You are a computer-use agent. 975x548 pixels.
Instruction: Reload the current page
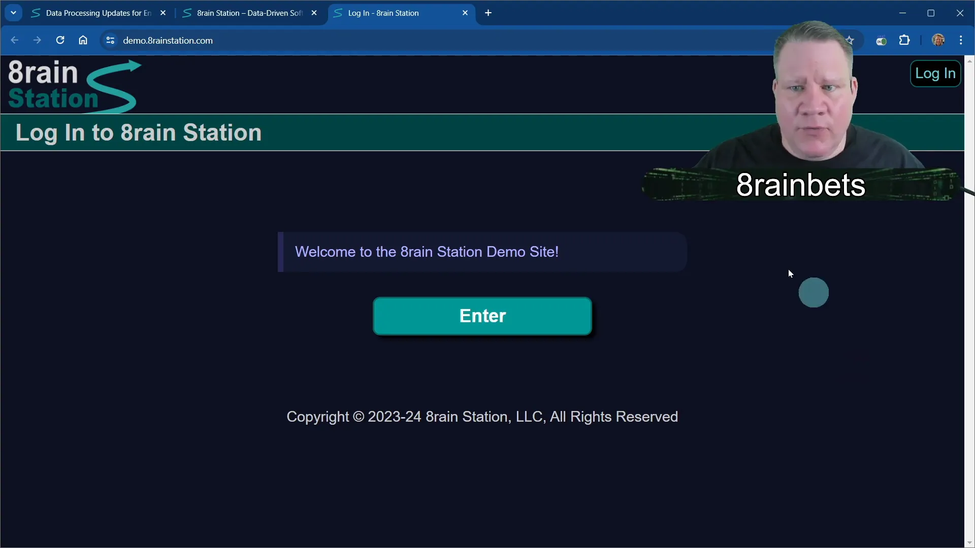pyautogui.click(x=60, y=41)
